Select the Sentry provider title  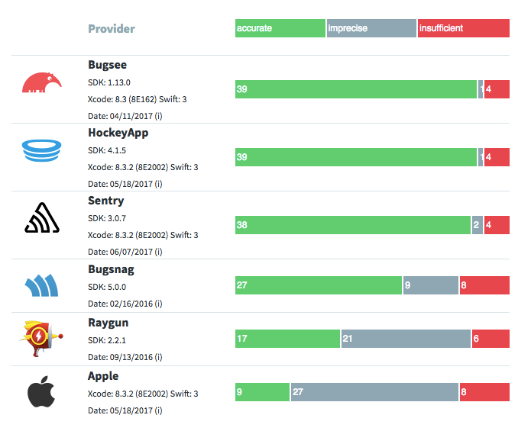106,201
